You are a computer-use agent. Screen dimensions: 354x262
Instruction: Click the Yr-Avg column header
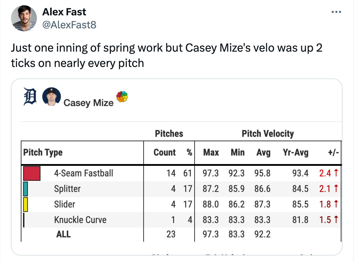pyautogui.click(x=296, y=153)
